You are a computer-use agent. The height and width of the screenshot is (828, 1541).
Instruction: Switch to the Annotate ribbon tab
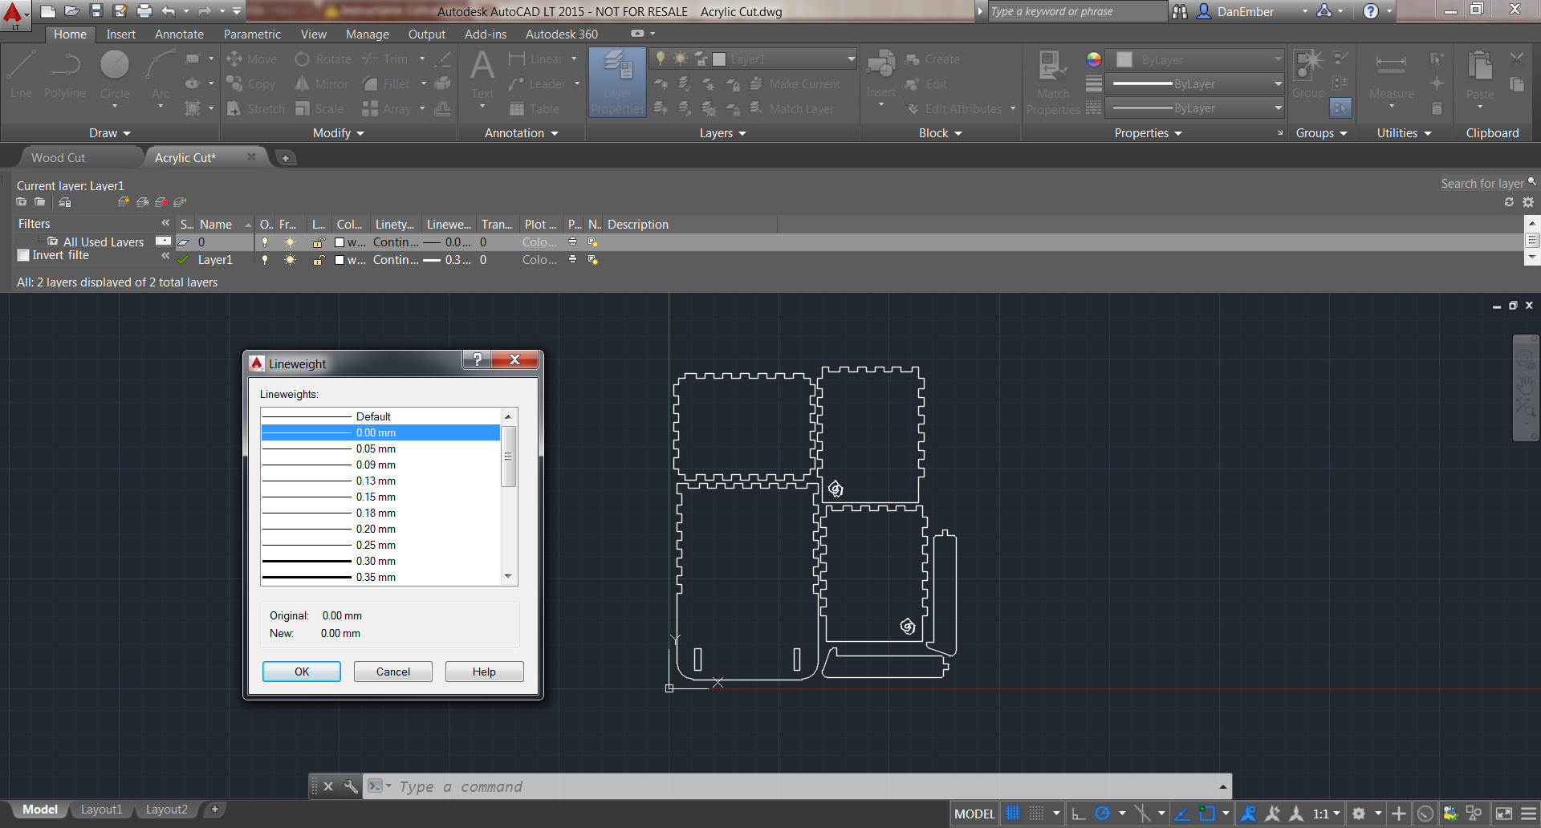[x=179, y=34]
